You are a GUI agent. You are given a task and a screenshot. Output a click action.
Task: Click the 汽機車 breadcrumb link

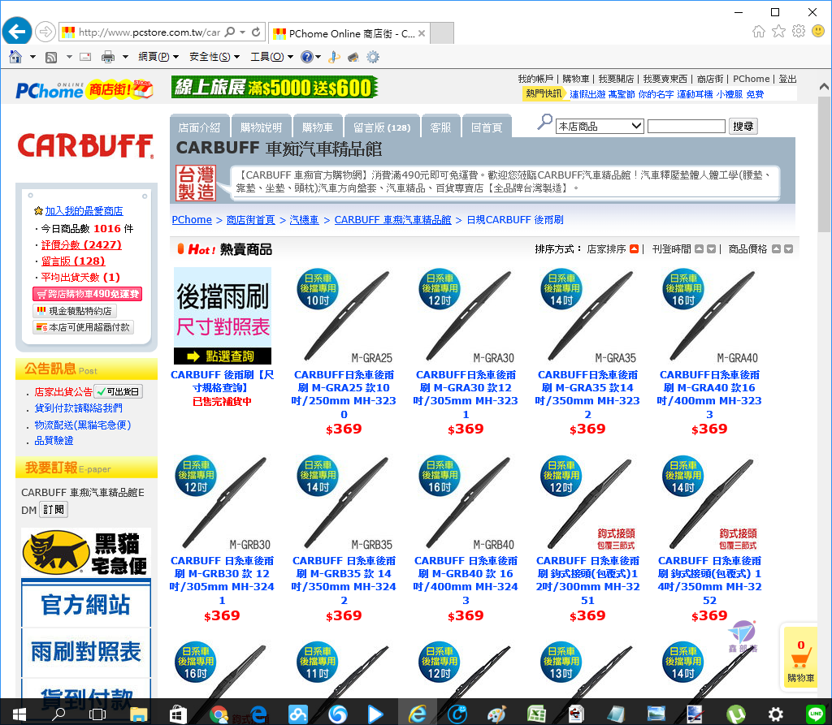pyautogui.click(x=304, y=219)
